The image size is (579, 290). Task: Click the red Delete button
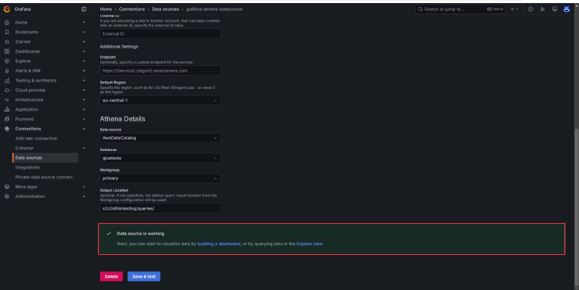pyautogui.click(x=111, y=276)
